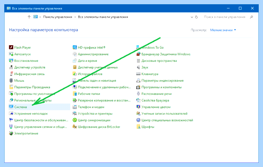Open the Flash Player icon

coord(11,47)
